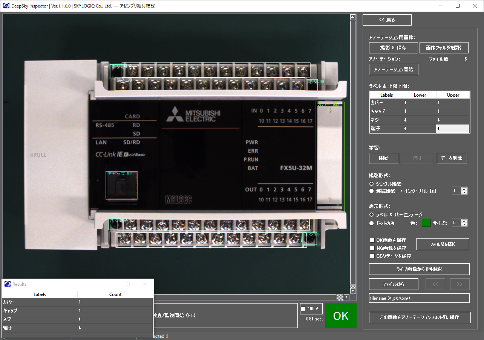Image resolution: width=484 pixels, height=340 pixels.
Task: Click the 撮影 & 保存 button
Action: [394, 48]
